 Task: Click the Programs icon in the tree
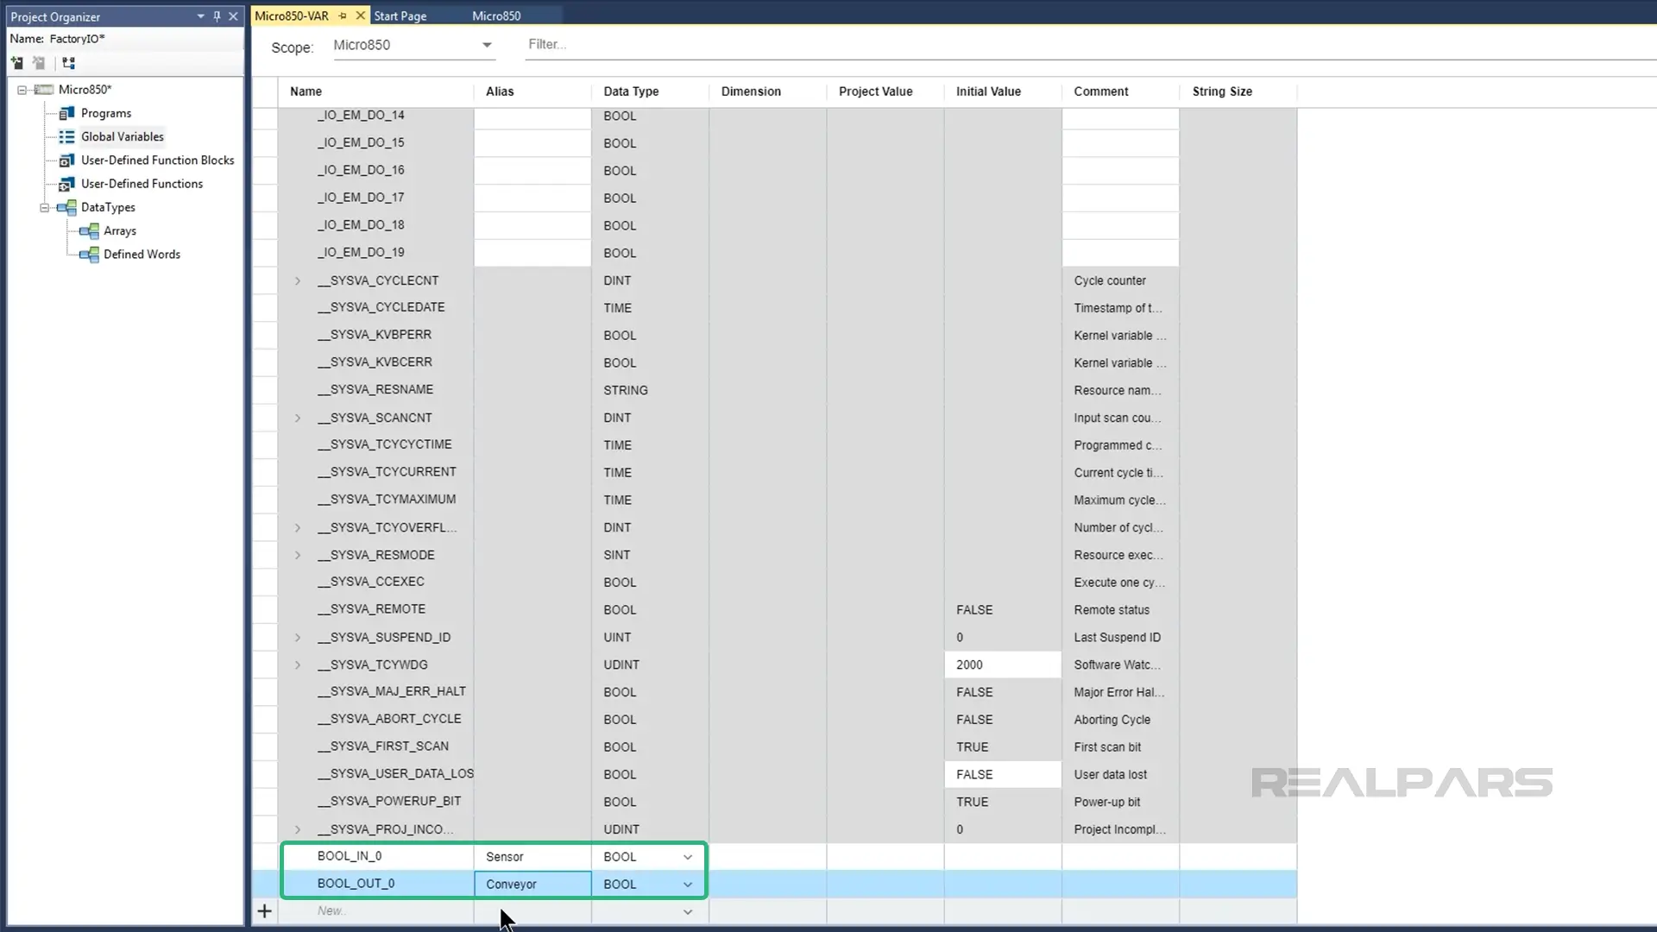(66, 113)
